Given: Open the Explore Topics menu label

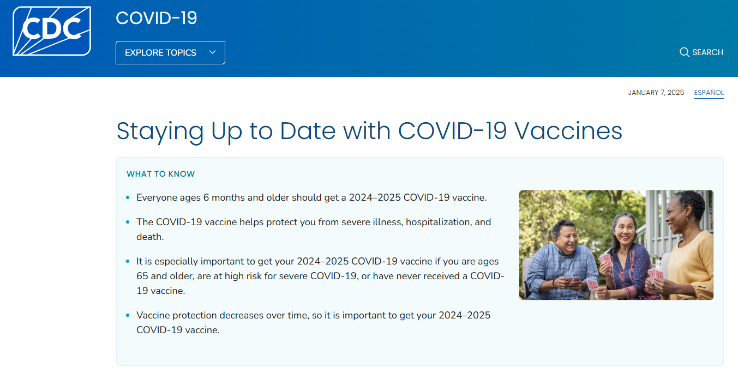Looking at the screenshot, I should pyautogui.click(x=160, y=53).
